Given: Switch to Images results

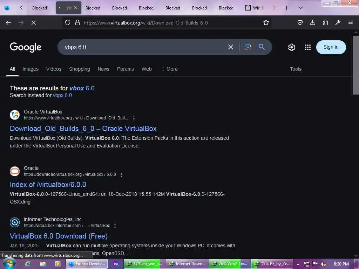Looking at the screenshot, I should click(x=31, y=69).
